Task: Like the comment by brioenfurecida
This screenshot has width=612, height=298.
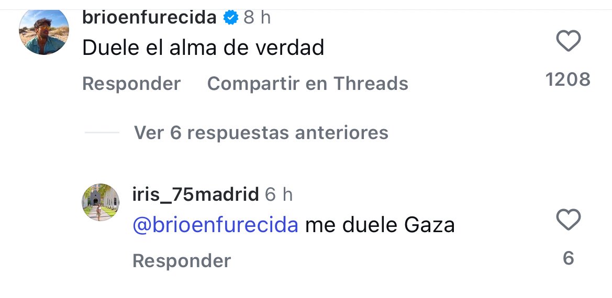Action: [568, 41]
